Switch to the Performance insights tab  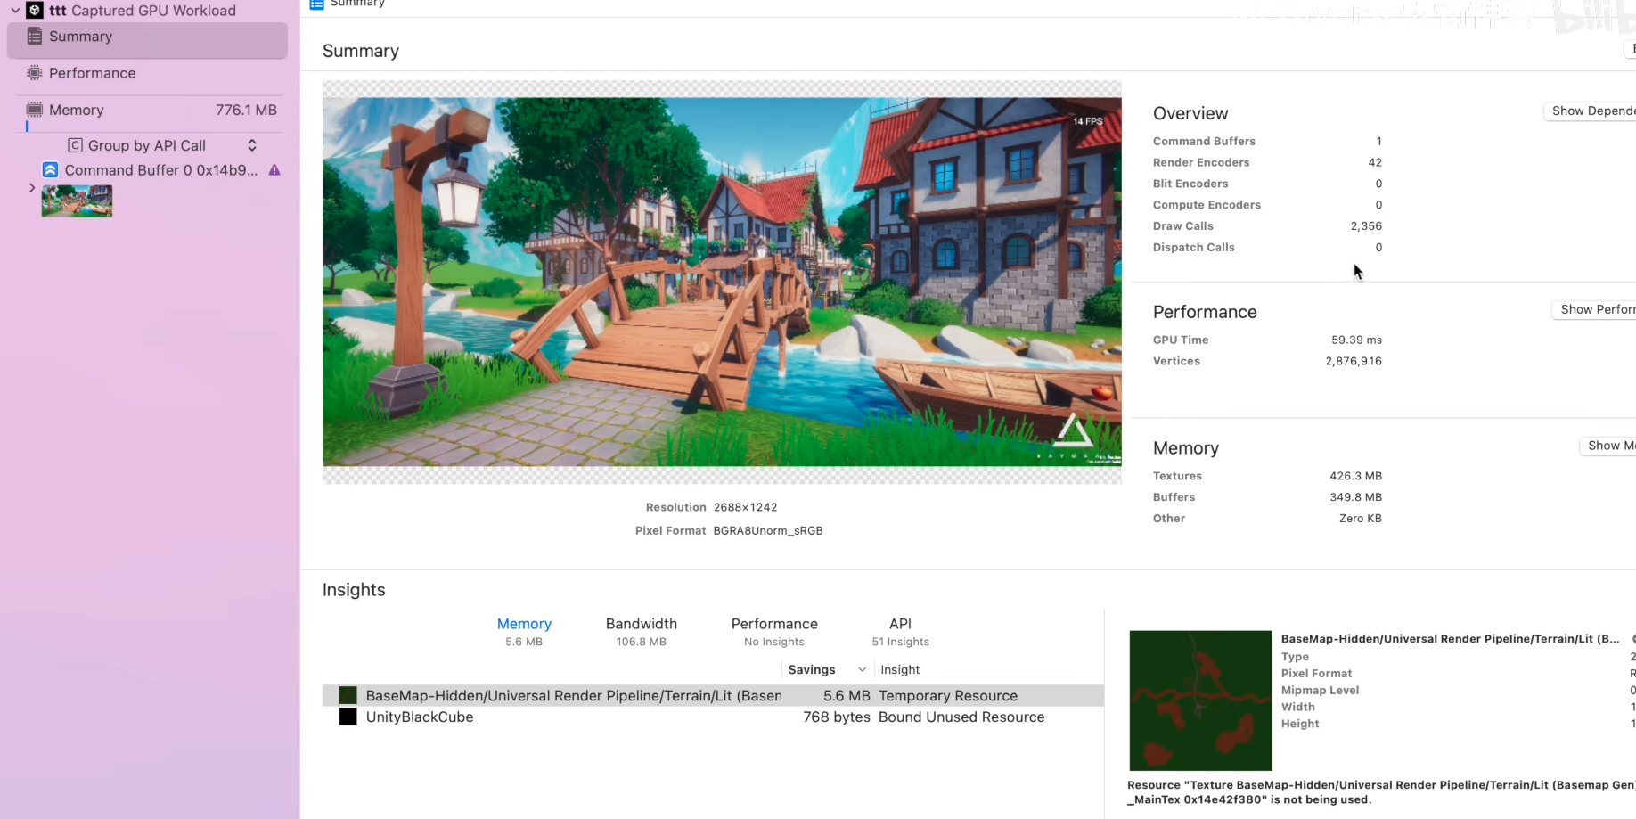coord(774,631)
